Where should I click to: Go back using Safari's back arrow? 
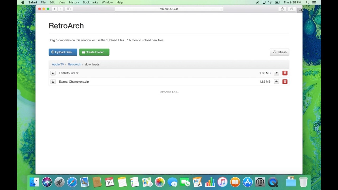(x=54, y=9)
